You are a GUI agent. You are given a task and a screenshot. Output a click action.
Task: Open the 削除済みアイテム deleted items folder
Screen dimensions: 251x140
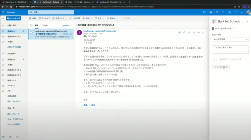click(x=14, y=75)
